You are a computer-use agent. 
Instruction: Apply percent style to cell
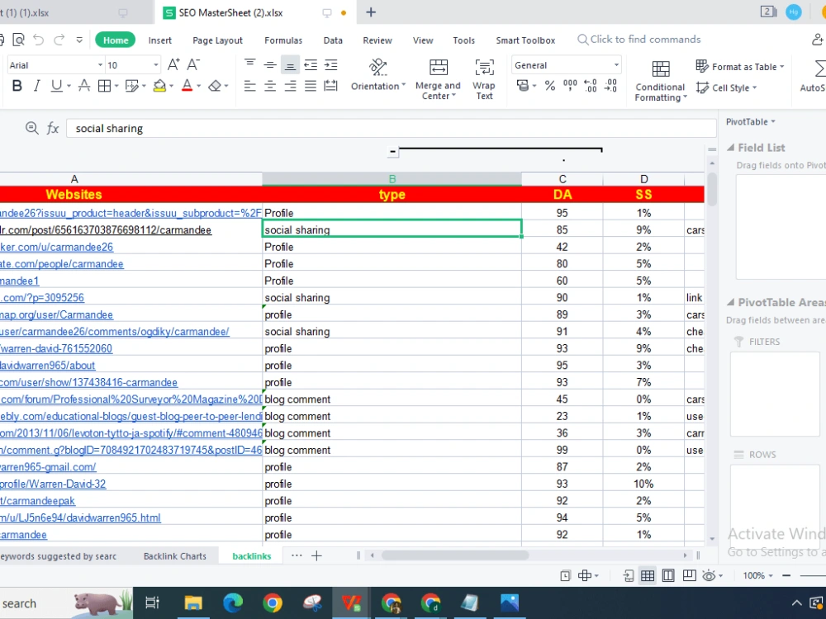click(x=550, y=86)
